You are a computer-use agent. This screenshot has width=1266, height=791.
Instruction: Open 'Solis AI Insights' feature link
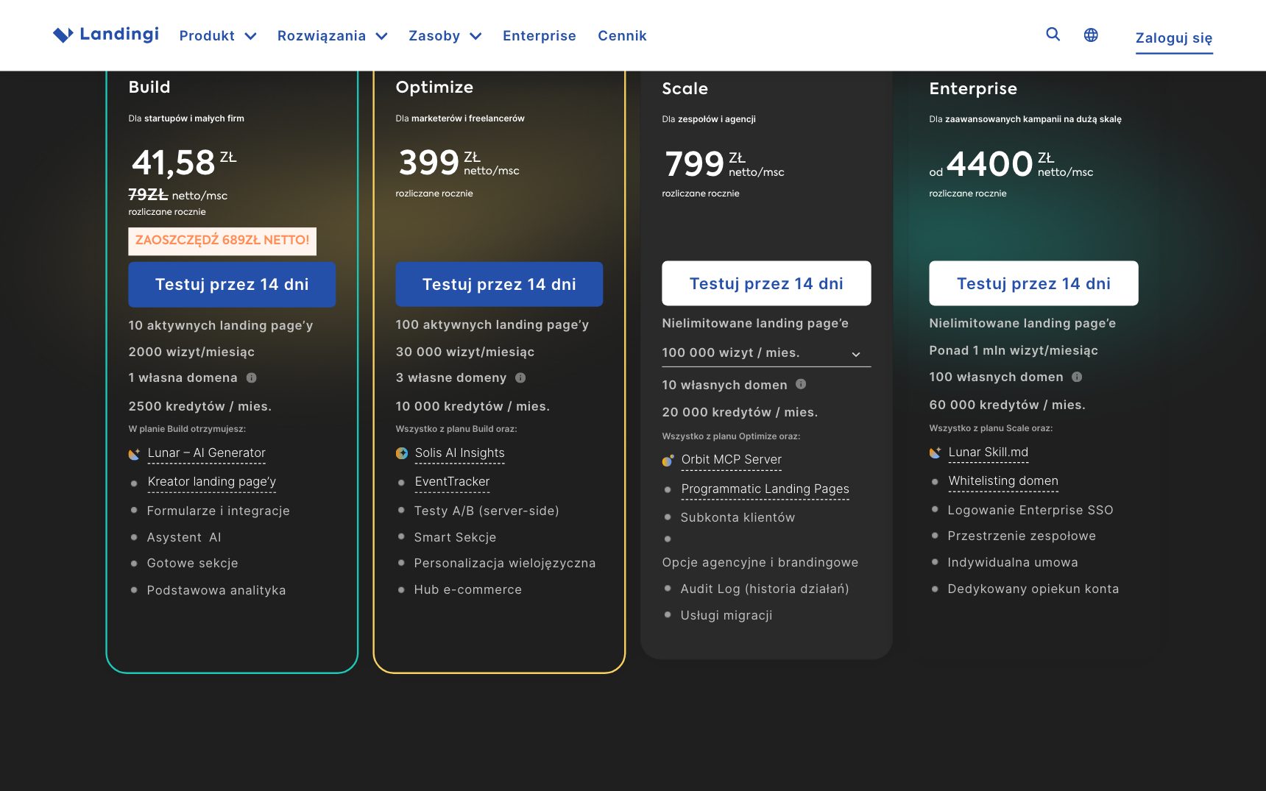(x=460, y=453)
